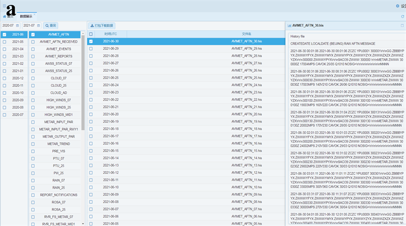Viewport: 406px width, 226px height.
Task: Click the 查询 search button
Action: point(51,26)
